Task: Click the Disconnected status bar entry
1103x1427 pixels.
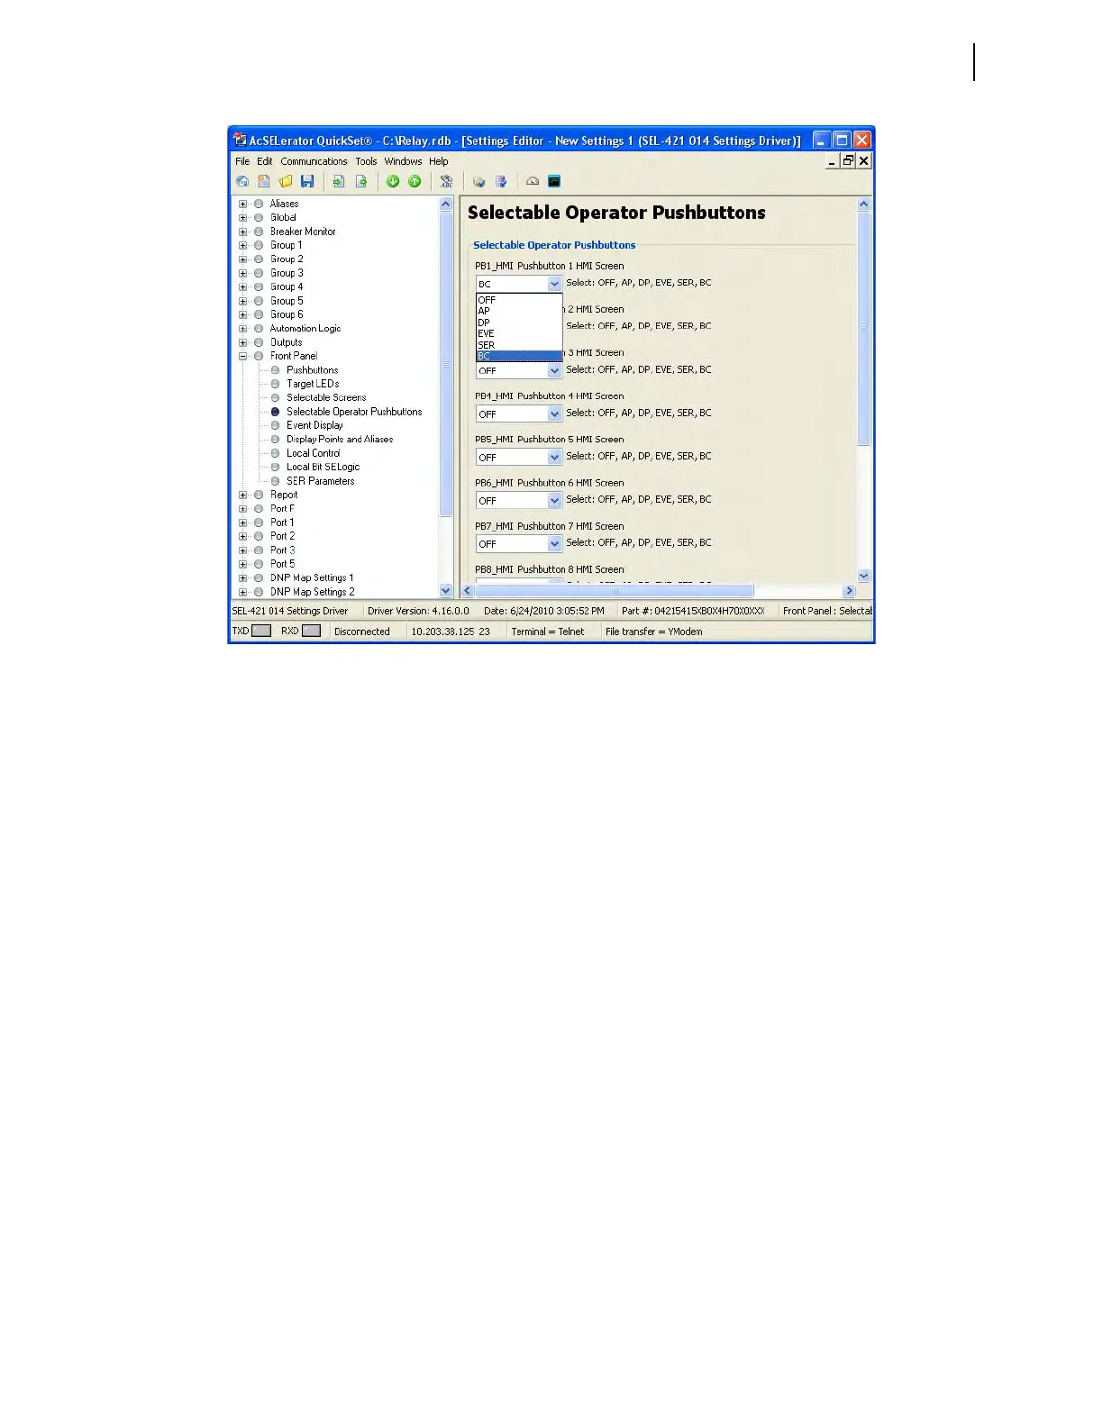Action: (362, 632)
